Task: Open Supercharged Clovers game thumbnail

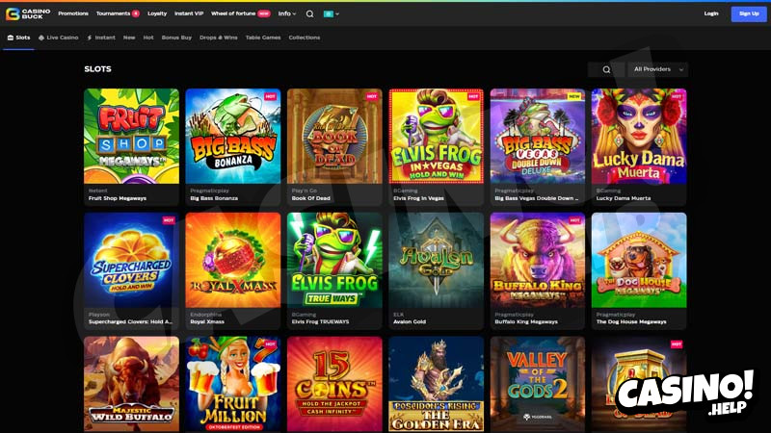Action: click(x=132, y=260)
